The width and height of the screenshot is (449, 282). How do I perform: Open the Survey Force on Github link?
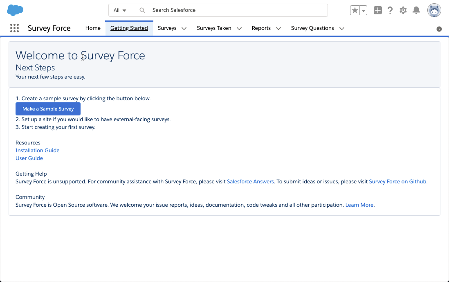(397, 182)
